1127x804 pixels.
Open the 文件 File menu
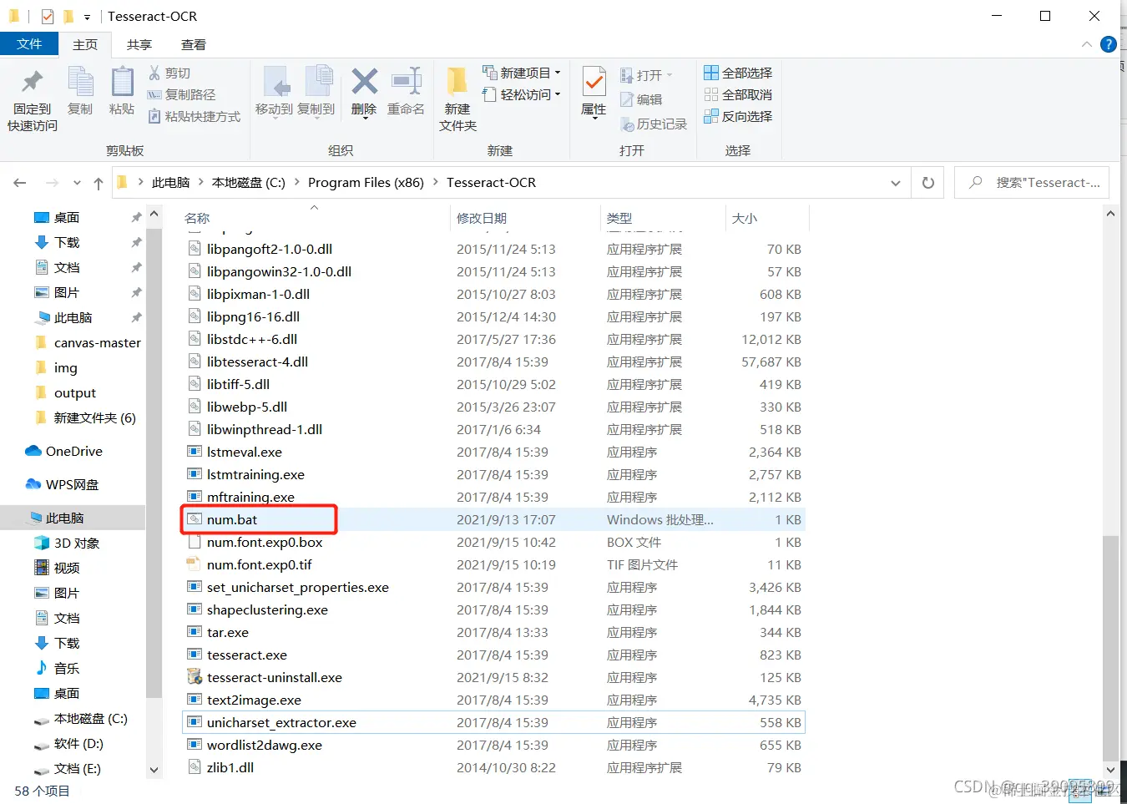click(29, 44)
